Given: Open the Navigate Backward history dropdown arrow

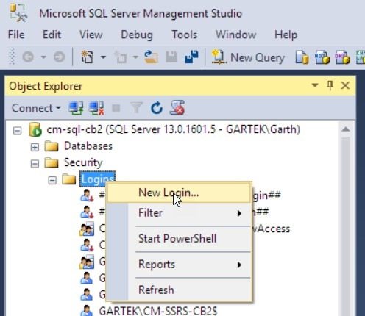Looking at the screenshot, I should click(43, 57).
